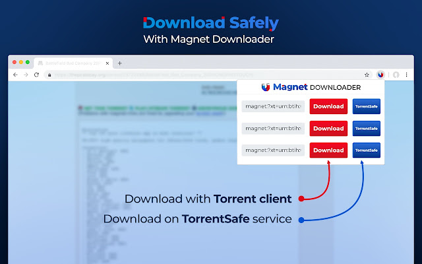The height and width of the screenshot is (264, 422).
Task: Click the green maximize window button
Action: pyautogui.click(x=28, y=62)
